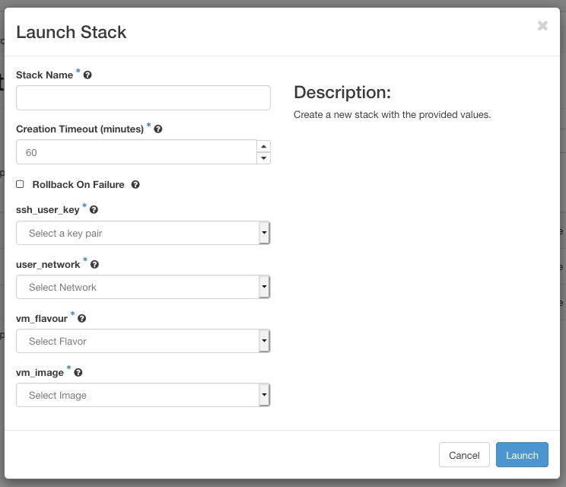This screenshot has width=566, height=487.
Task: Close the Launch Stack dialog with X
Action: click(542, 26)
